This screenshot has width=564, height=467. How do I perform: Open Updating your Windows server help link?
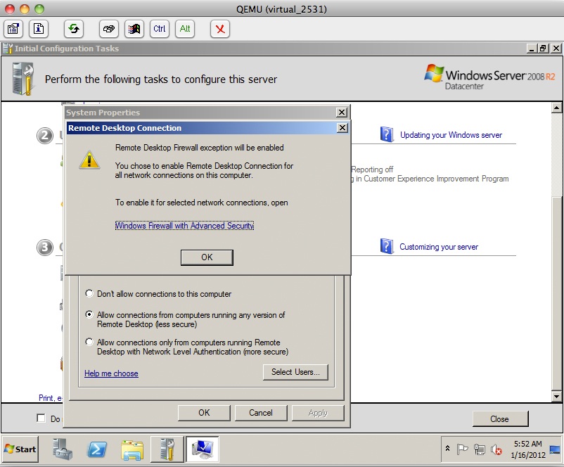click(451, 135)
